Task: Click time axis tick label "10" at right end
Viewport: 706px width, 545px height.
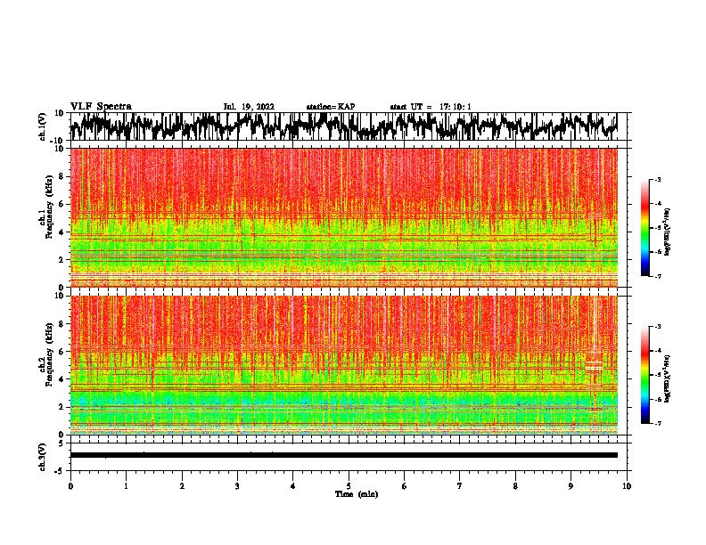Action: (x=627, y=486)
